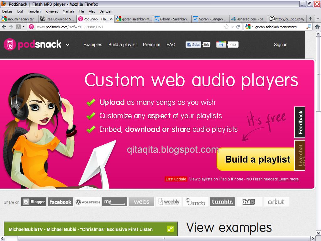The image size is (321, 241).
Task: Share on Myspace icon
Action: [x=115, y=202]
